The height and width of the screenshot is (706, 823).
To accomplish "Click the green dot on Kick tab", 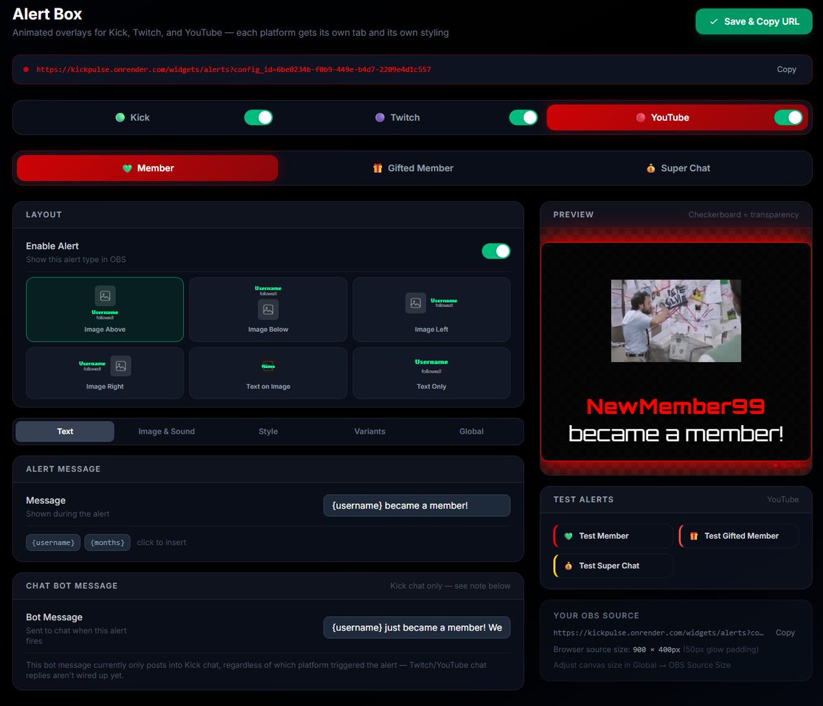I will (x=120, y=117).
